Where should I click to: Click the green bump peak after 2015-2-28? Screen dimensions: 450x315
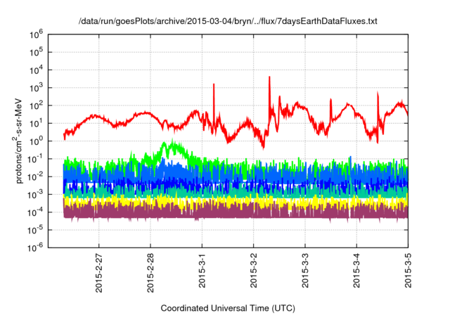(169, 145)
